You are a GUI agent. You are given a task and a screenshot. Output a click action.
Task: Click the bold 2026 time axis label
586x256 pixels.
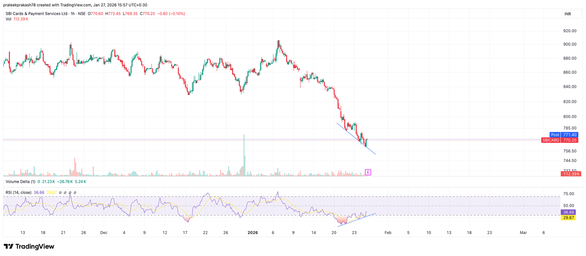click(253, 233)
